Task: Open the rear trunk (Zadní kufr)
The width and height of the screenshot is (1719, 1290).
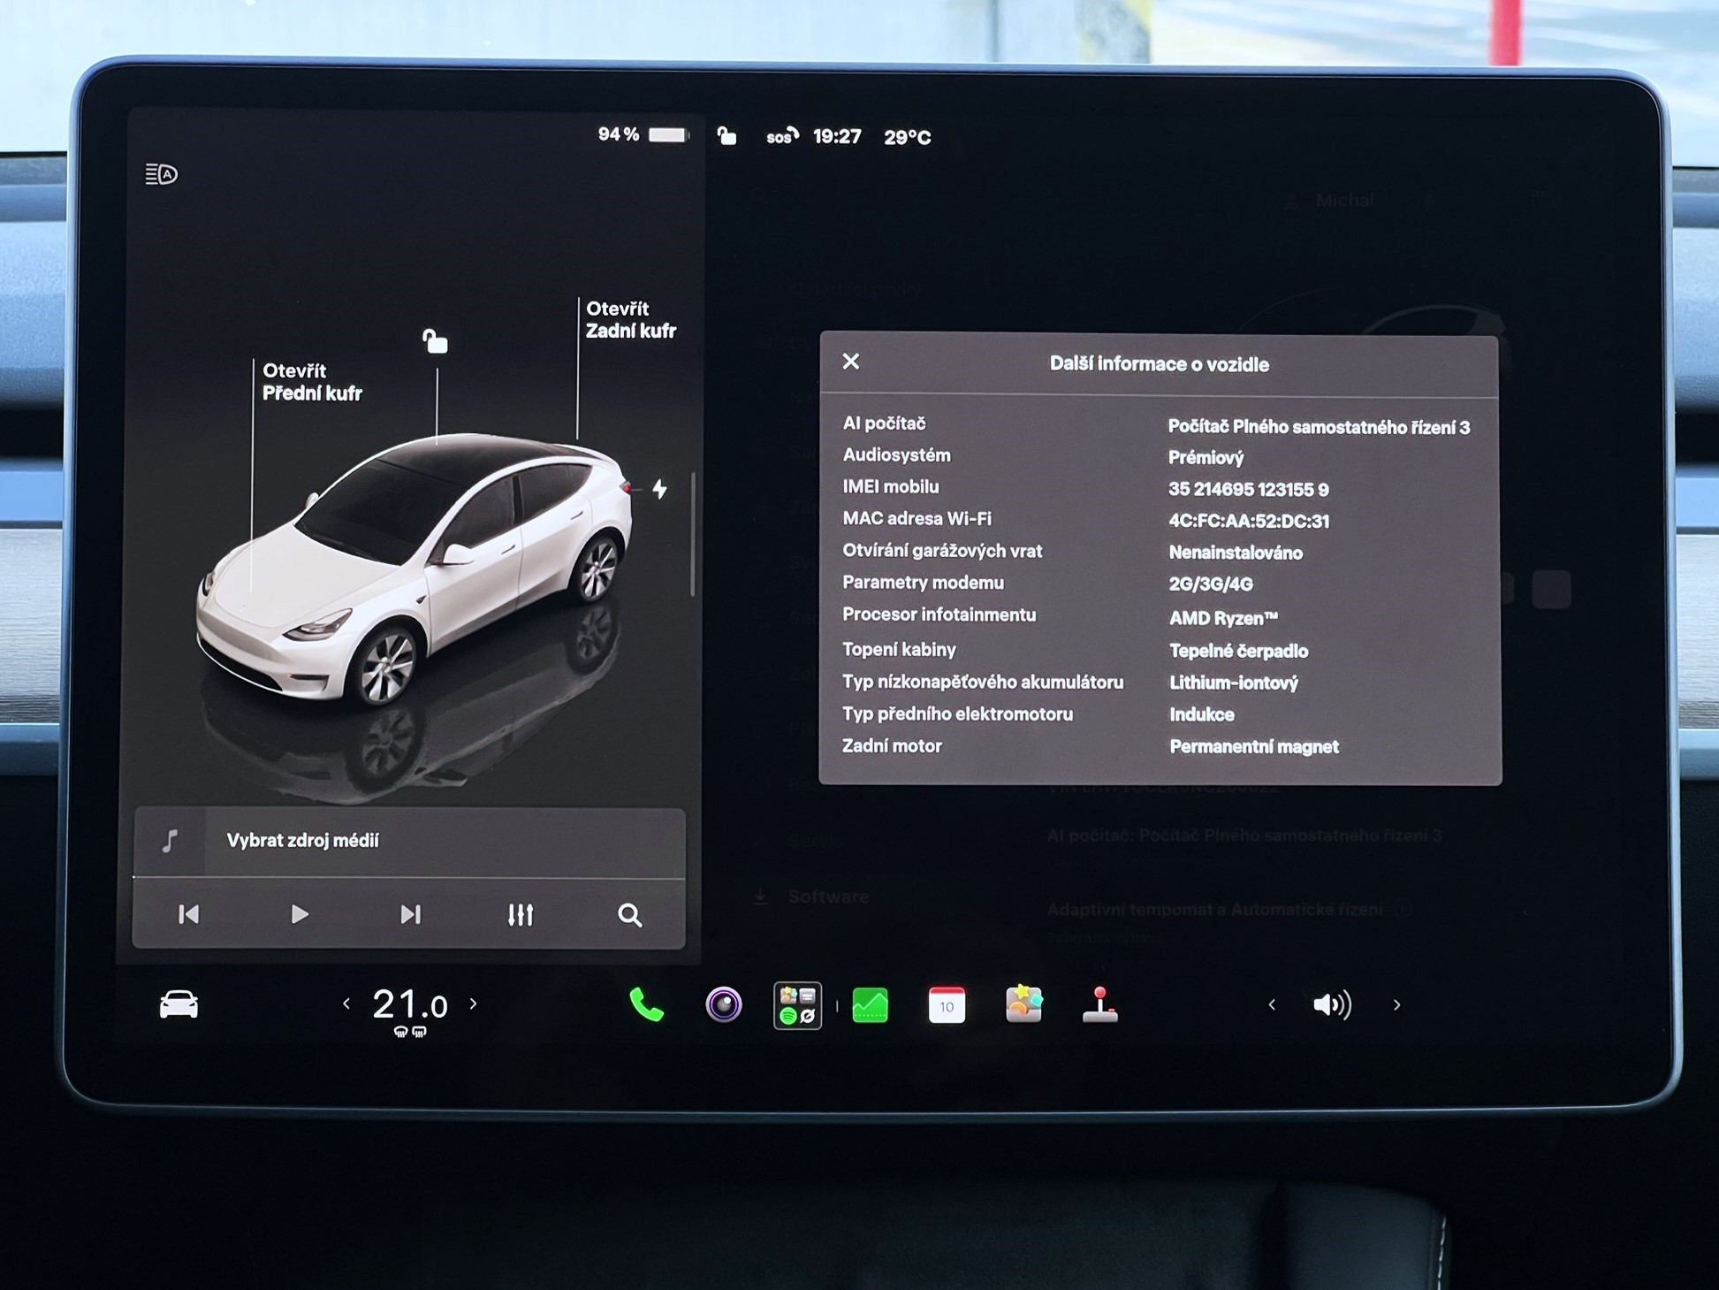Action: point(630,320)
